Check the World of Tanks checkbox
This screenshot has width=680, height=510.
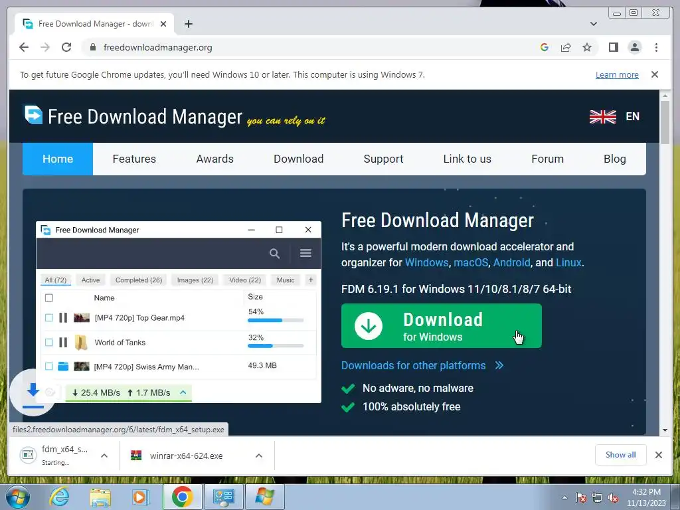point(49,343)
